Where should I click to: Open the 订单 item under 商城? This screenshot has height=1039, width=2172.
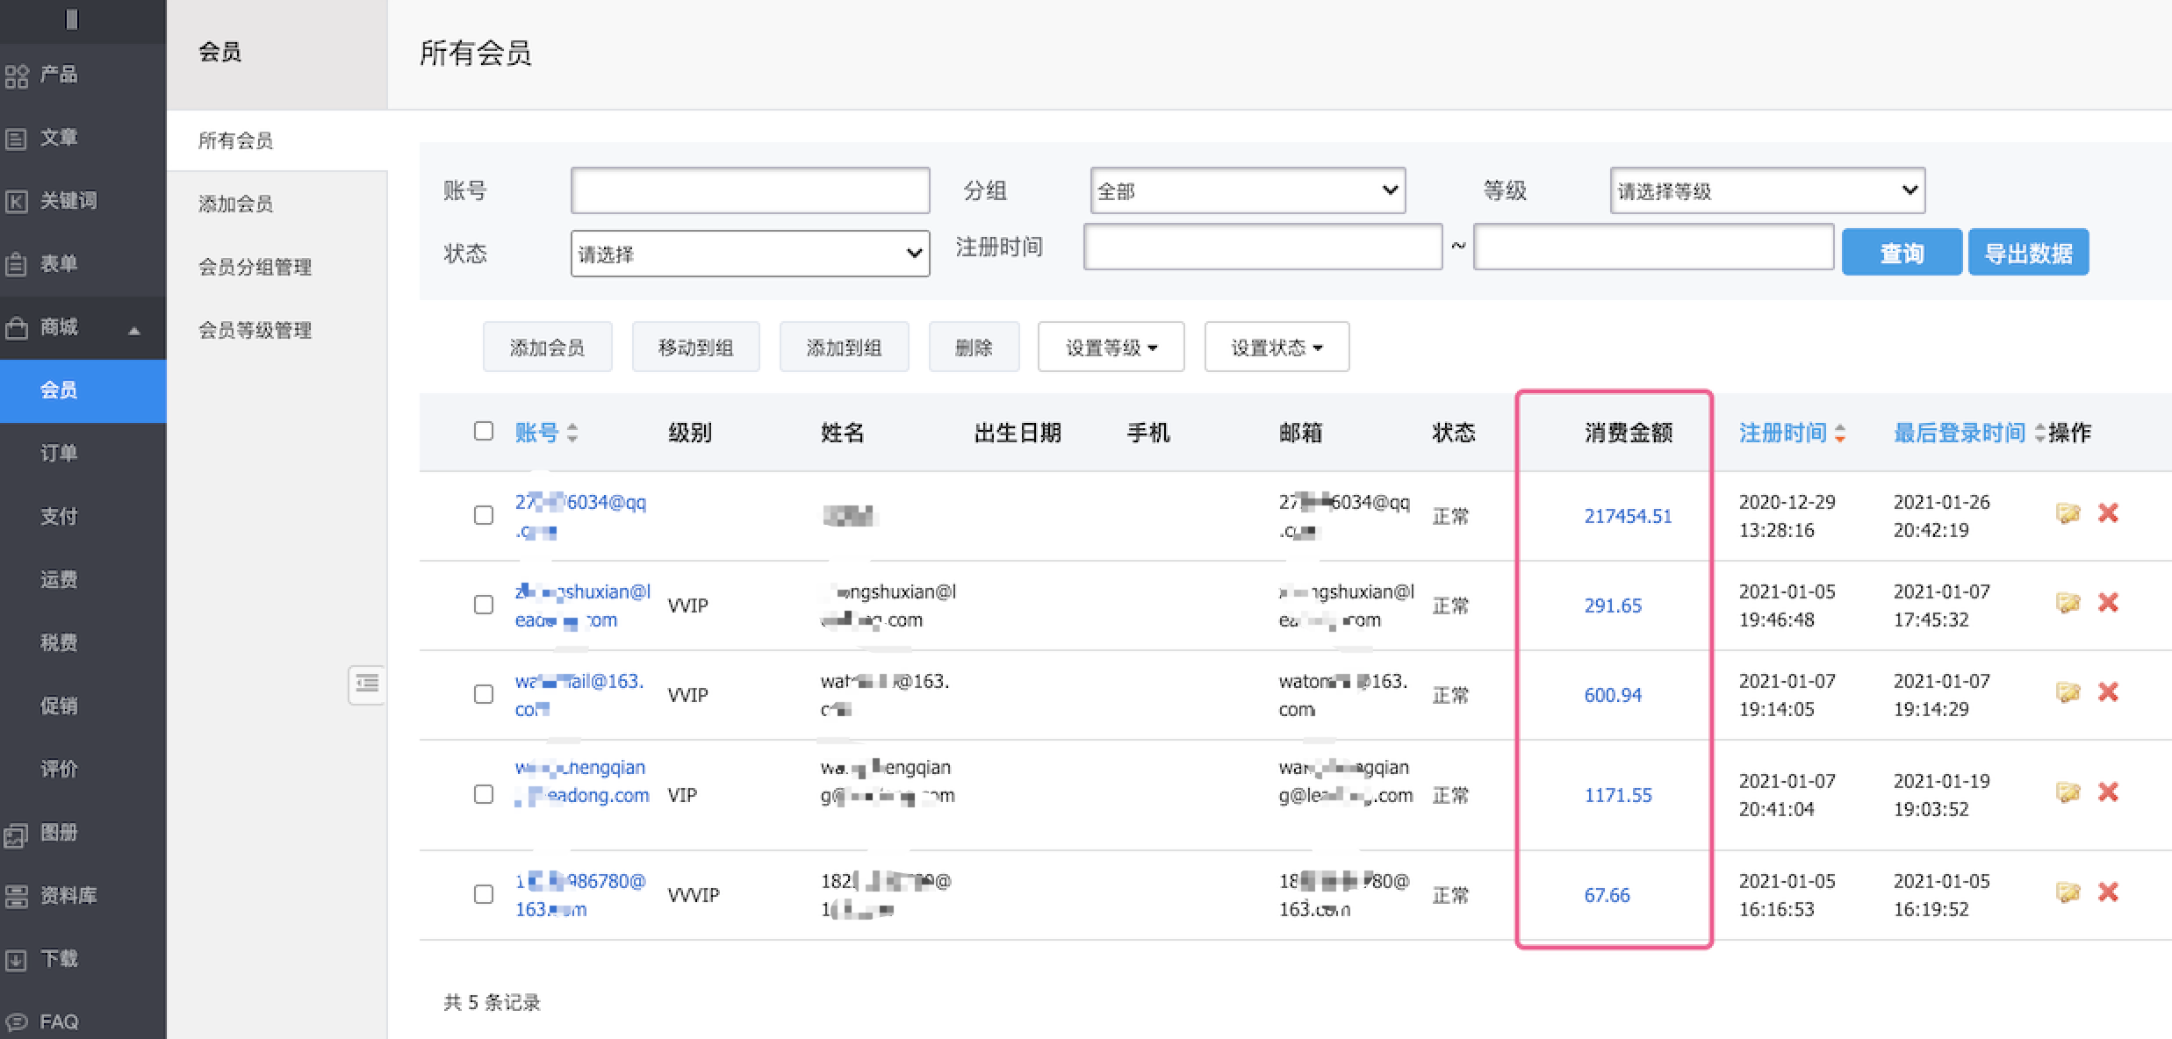(59, 453)
